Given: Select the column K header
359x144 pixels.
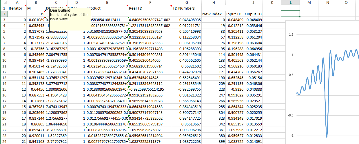Looking at the screenshot, I should [272, 2].
